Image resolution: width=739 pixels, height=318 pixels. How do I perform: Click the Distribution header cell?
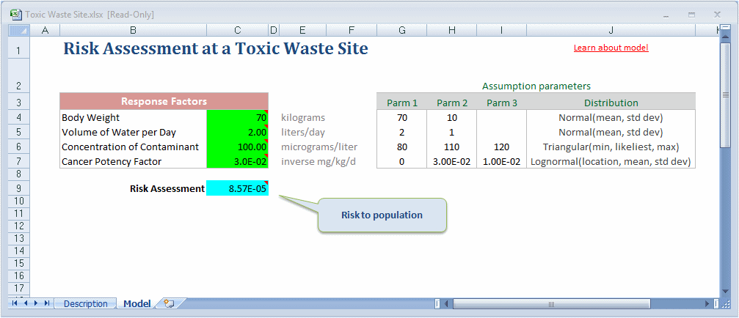tap(611, 103)
